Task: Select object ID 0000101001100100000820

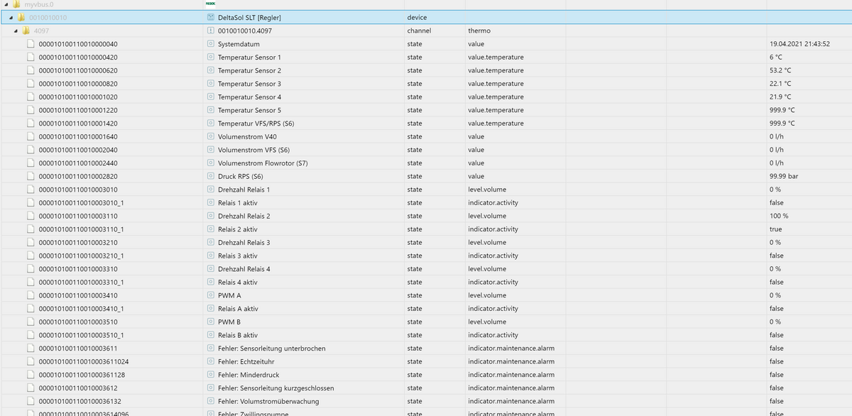Action: coord(78,84)
